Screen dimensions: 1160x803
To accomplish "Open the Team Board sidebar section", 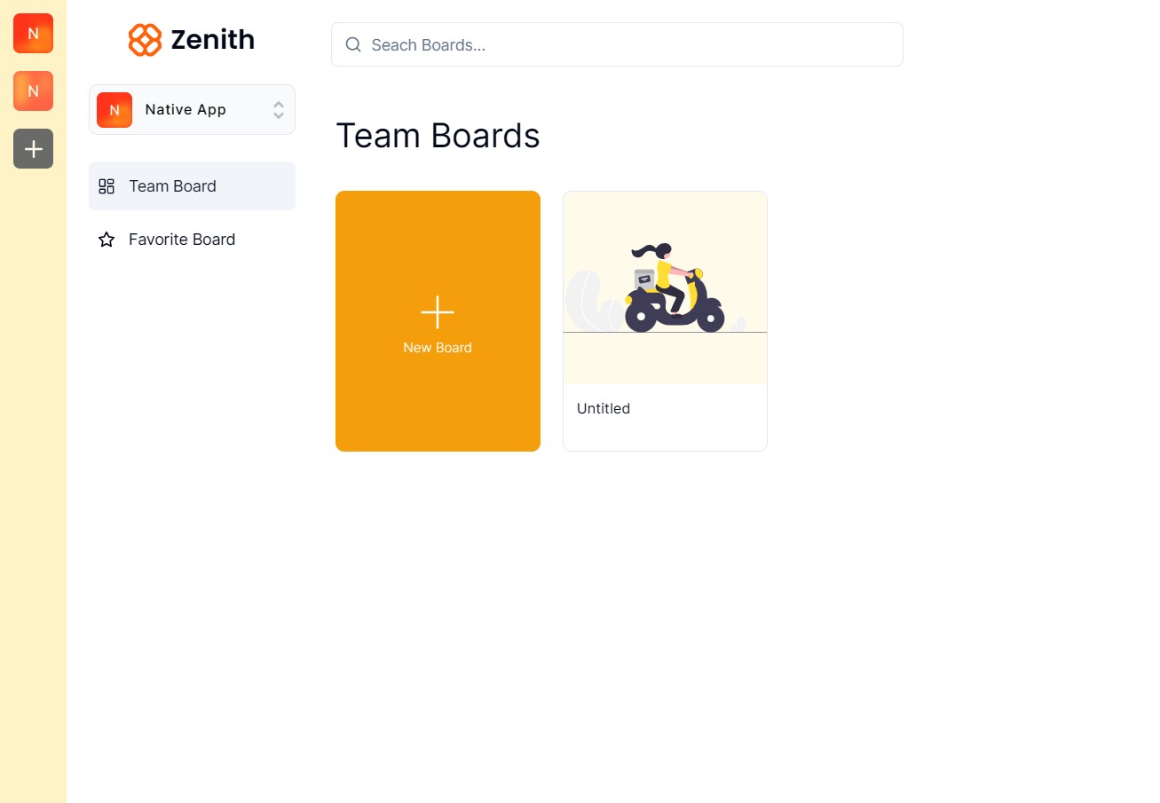I will coord(172,186).
